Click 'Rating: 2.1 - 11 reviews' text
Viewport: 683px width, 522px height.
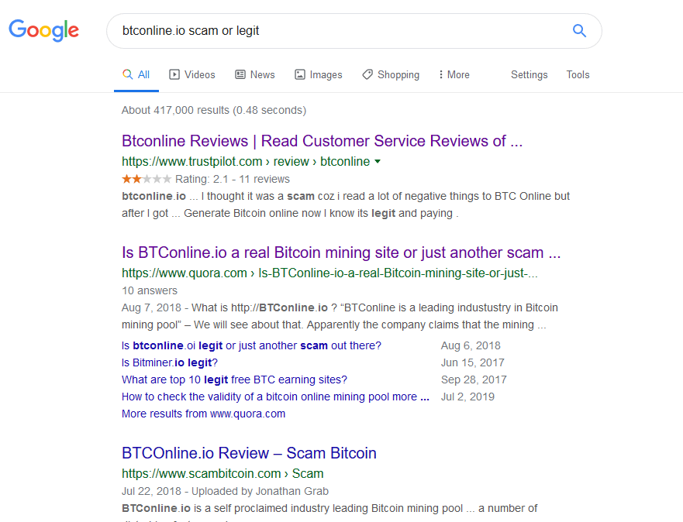pos(232,179)
